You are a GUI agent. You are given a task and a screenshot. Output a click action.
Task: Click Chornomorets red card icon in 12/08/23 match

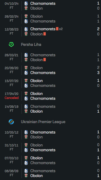(x=57, y=29)
